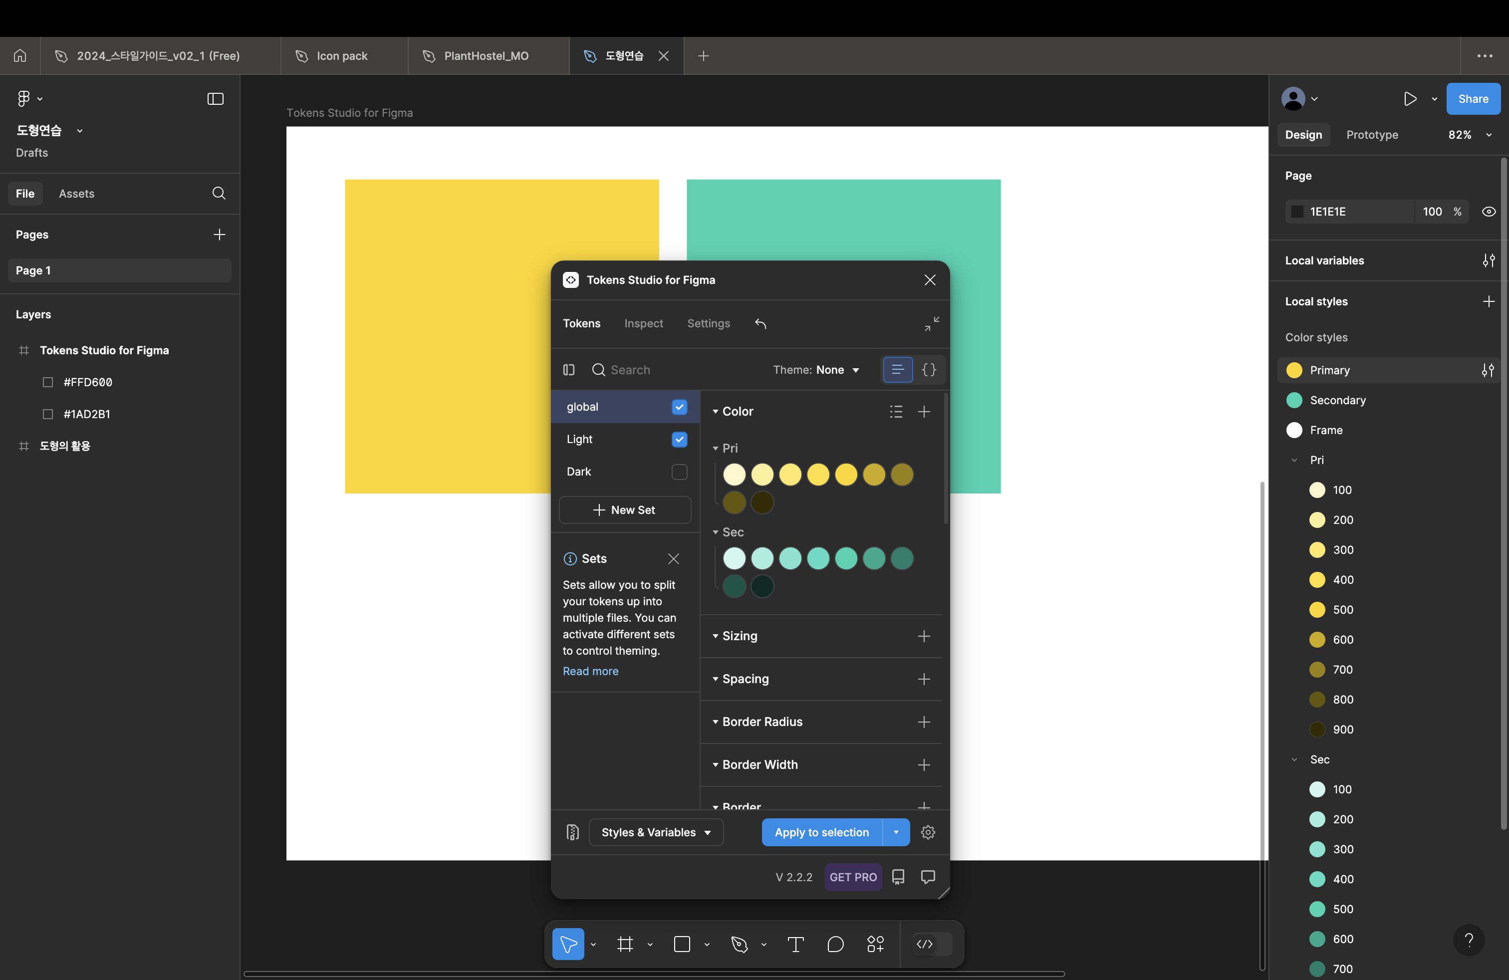Viewport: 1509px width, 980px height.
Task: Open Styles & Variables dropdown
Action: coord(656,832)
